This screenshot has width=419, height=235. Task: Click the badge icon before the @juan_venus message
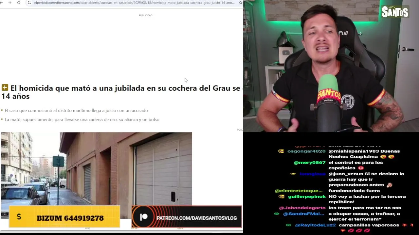point(293,174)
